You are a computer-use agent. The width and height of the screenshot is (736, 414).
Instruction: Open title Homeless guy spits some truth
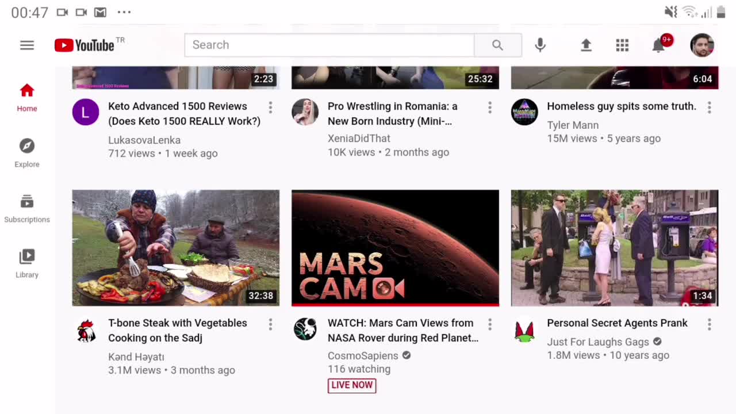coord(622,106)
